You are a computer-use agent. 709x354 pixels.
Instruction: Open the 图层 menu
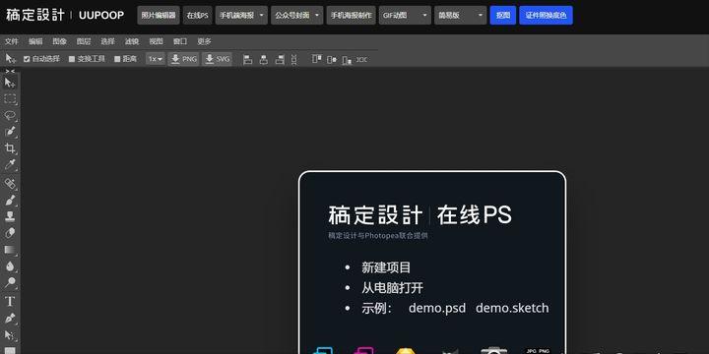83,41
